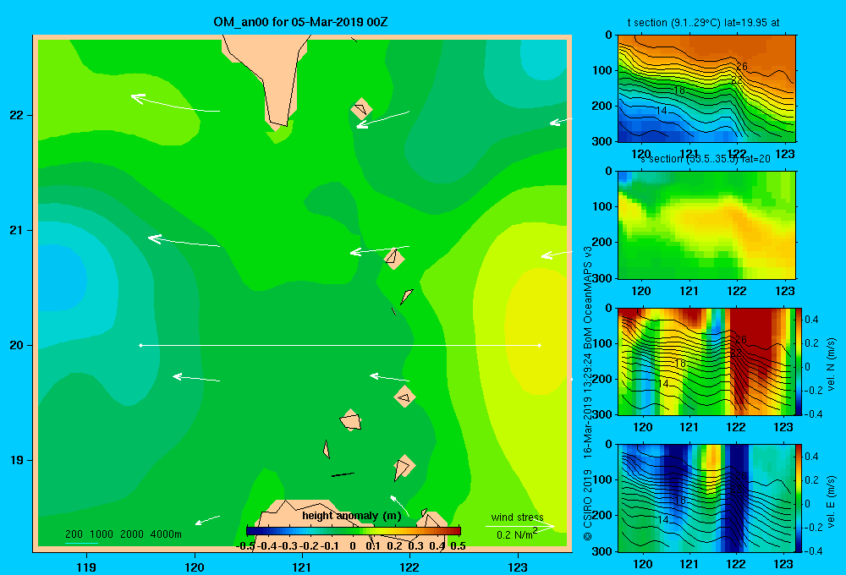Click the "wind stress" legend label

pos(518,517)
